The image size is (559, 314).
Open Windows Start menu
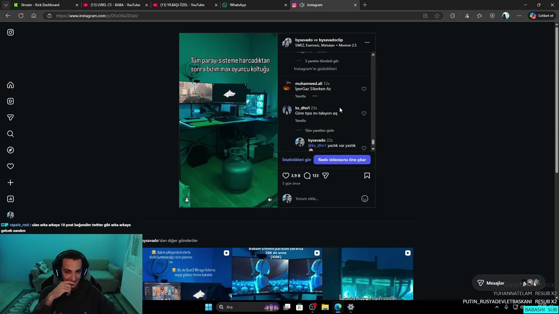208,307
